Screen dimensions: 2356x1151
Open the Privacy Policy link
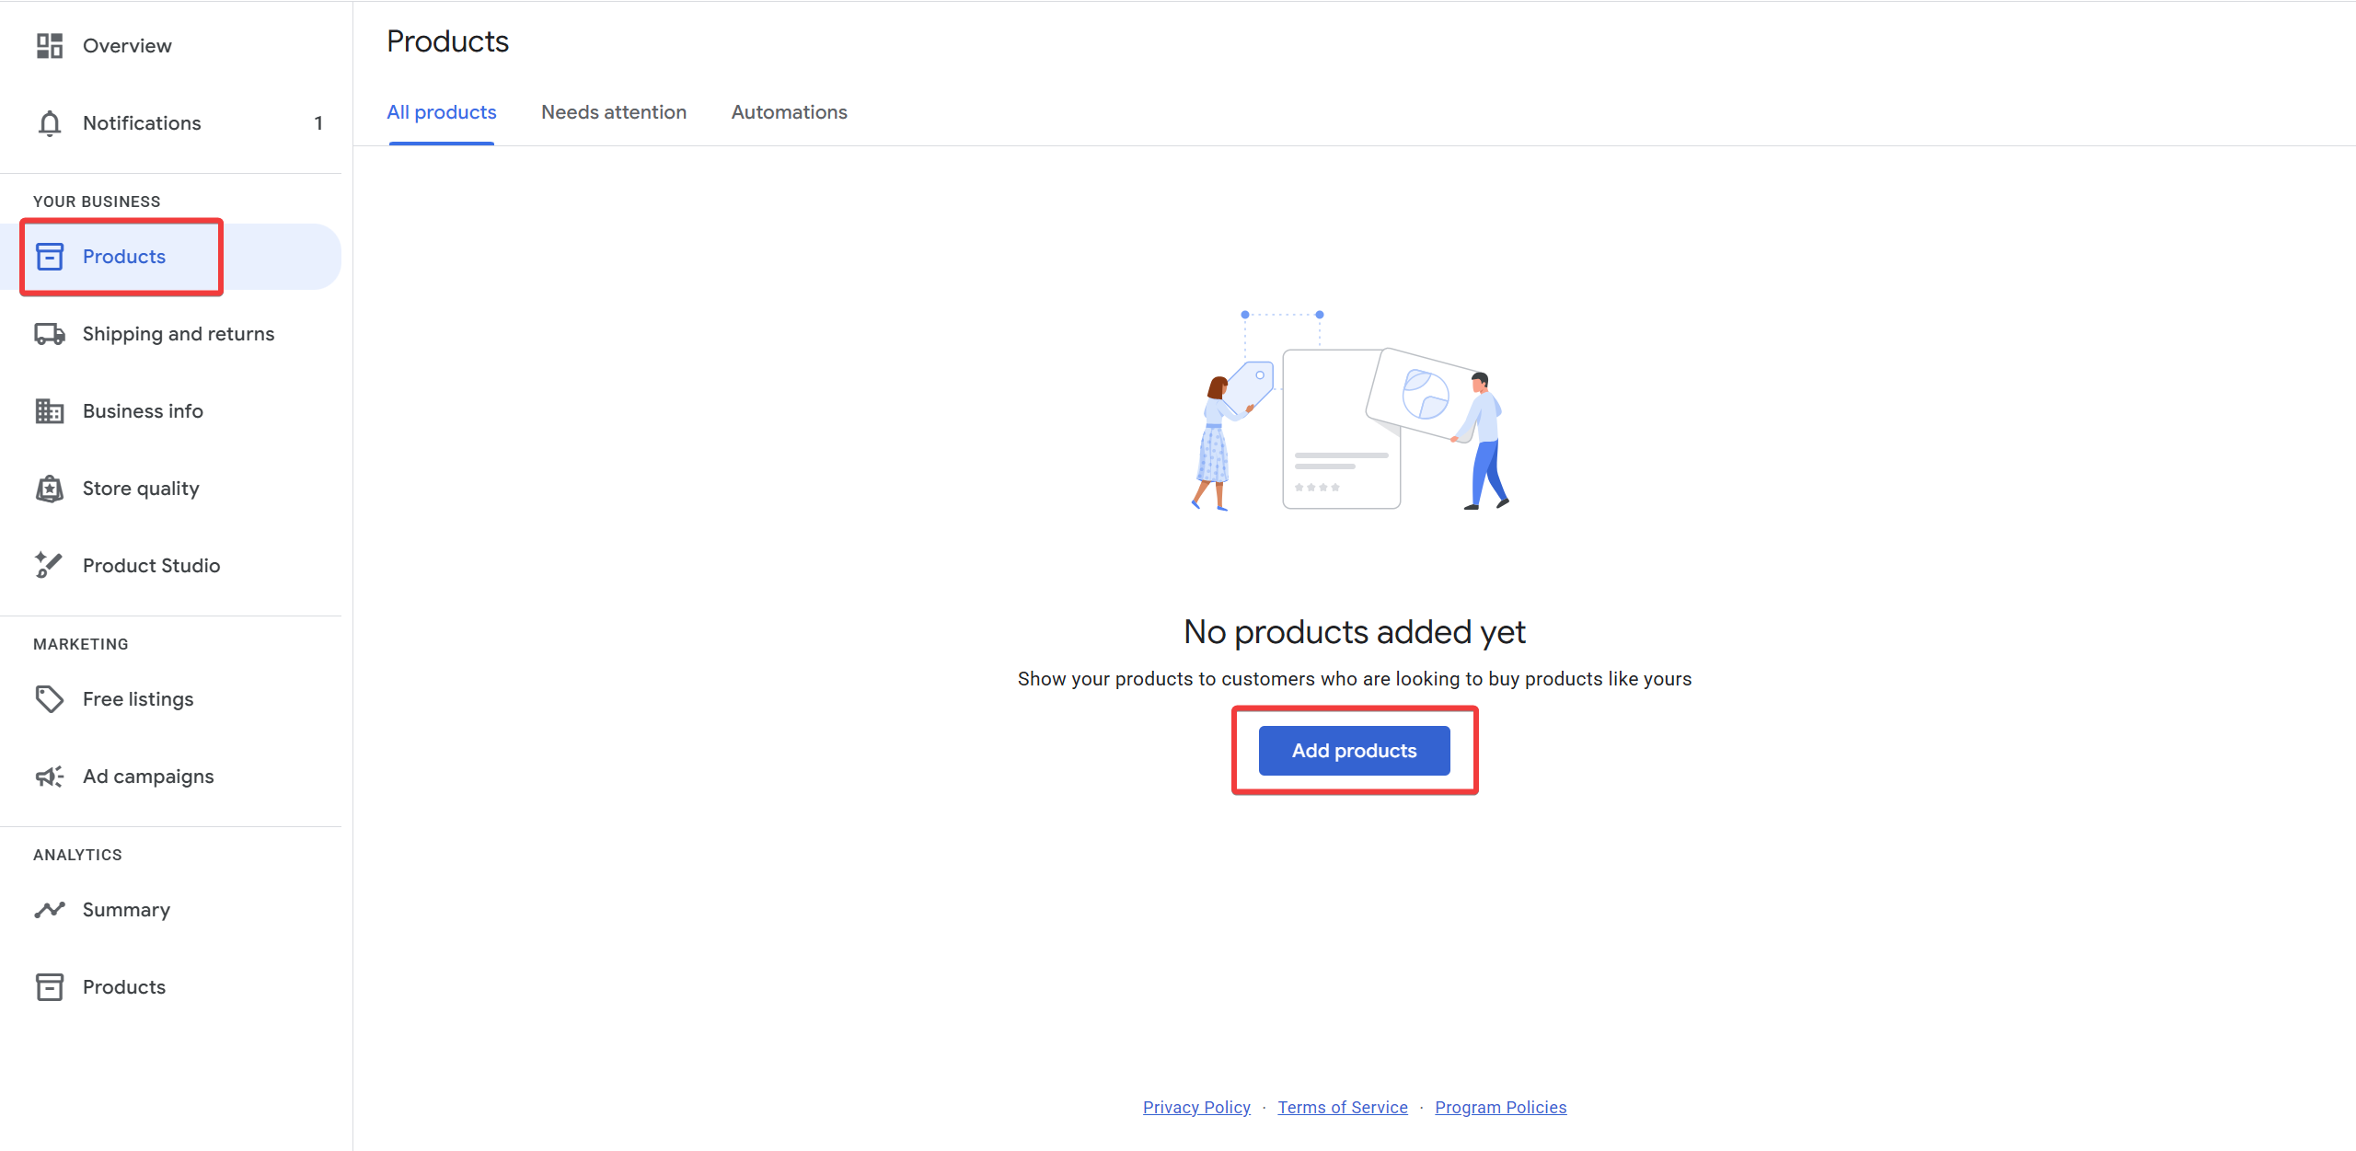coord(1196,1107)
